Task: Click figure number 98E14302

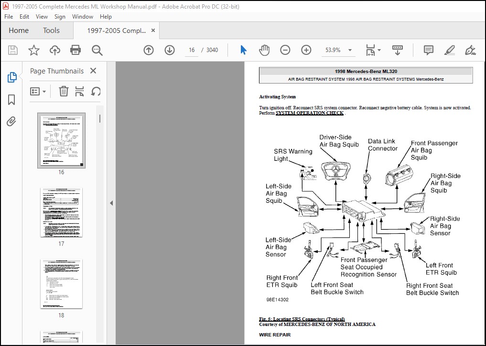Action: point(277,300)
